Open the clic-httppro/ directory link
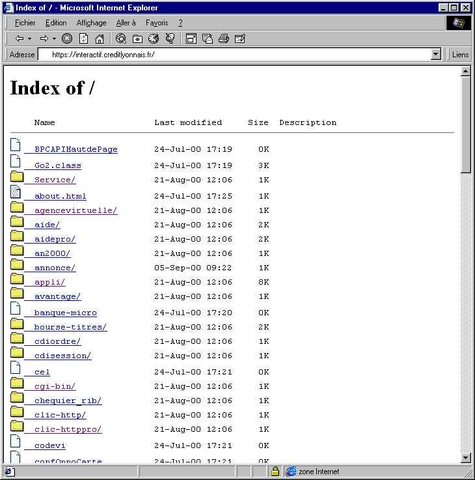Image resolution: width=475 pixels, height=480 pixels. tap(68, 429)
